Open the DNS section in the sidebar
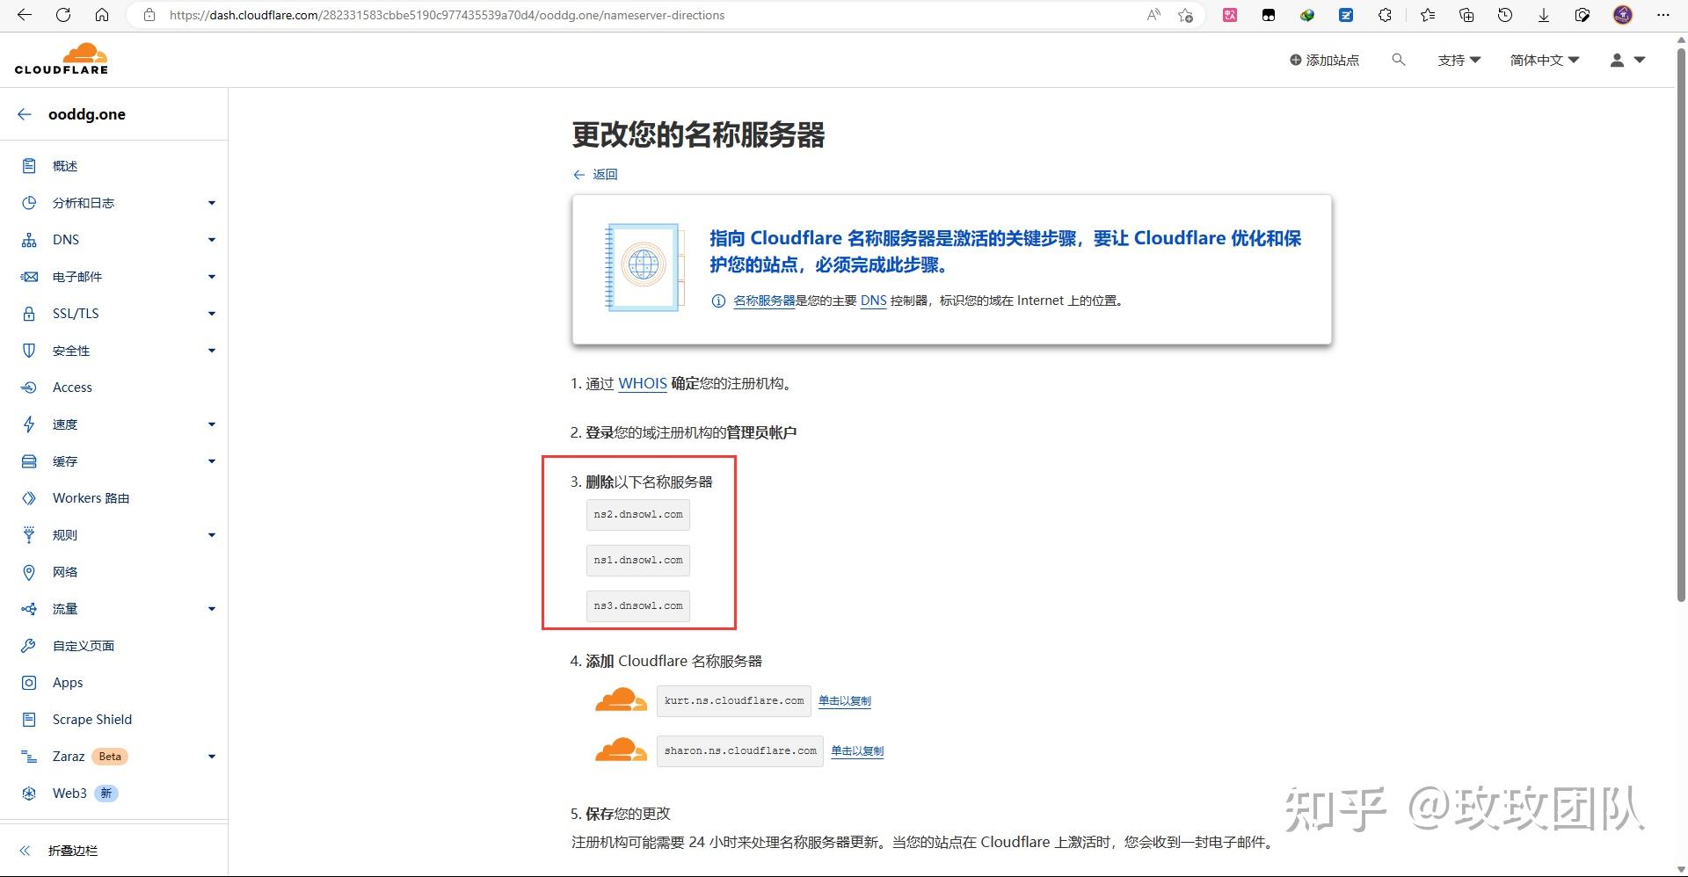Viewport: 1688px width, 877px height. [x=65, y=239]
